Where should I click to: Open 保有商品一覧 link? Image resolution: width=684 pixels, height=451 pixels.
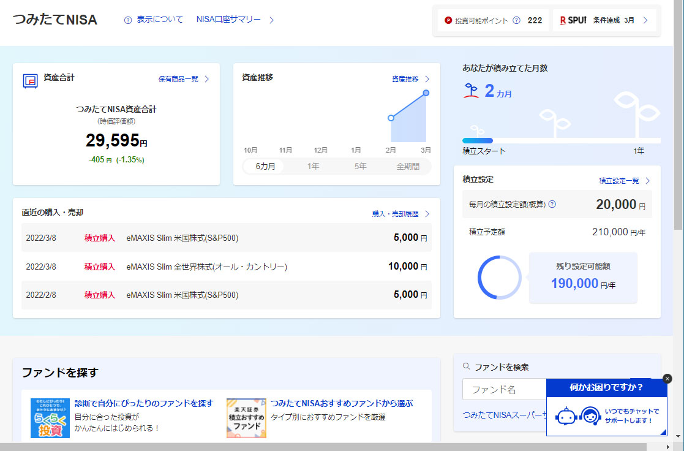click(x=184, y=79)
